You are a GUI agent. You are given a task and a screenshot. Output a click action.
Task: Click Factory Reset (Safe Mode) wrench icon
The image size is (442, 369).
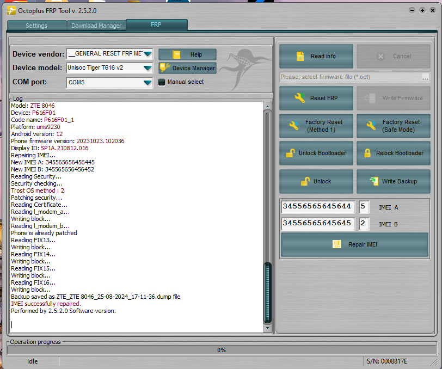pos(371,126)
